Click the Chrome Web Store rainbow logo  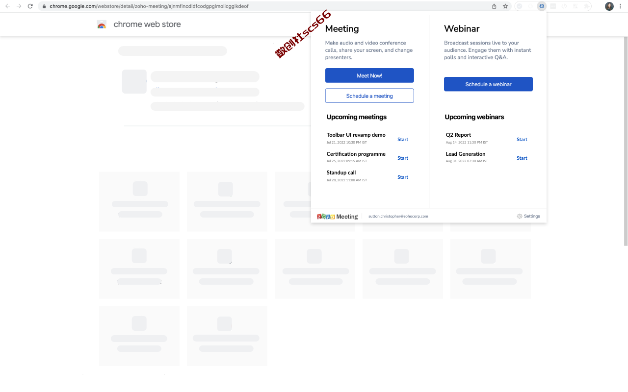102,24
